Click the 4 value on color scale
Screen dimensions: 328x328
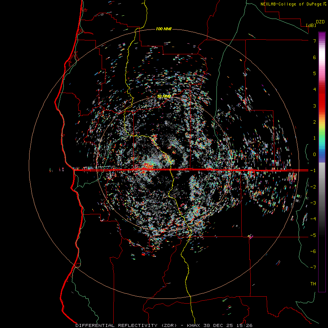click(x=315, y=90)
